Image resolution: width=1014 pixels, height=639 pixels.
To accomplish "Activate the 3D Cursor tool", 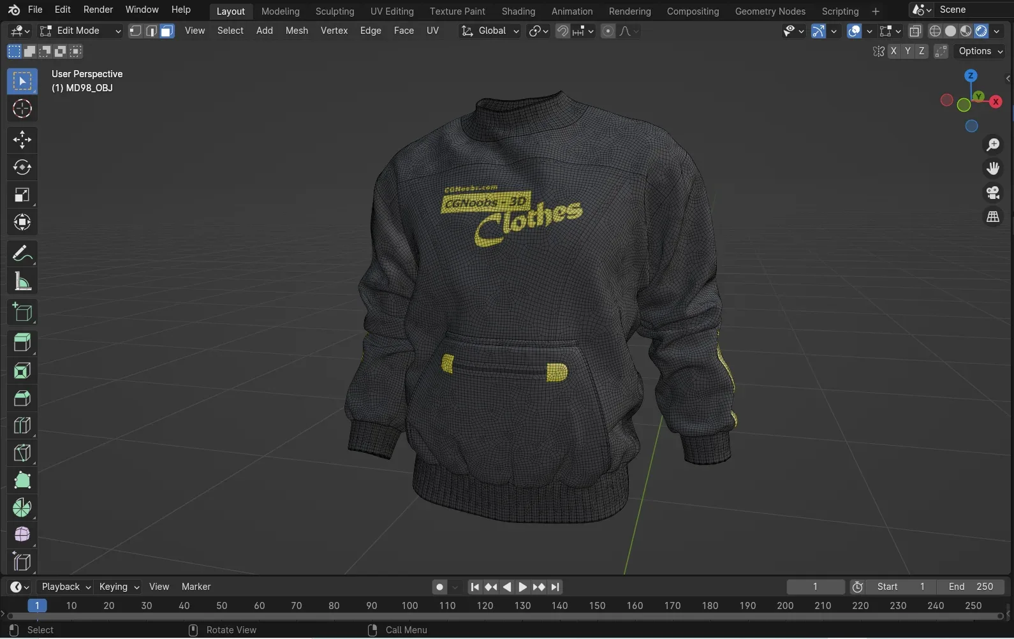I will [x=22, y=109].
